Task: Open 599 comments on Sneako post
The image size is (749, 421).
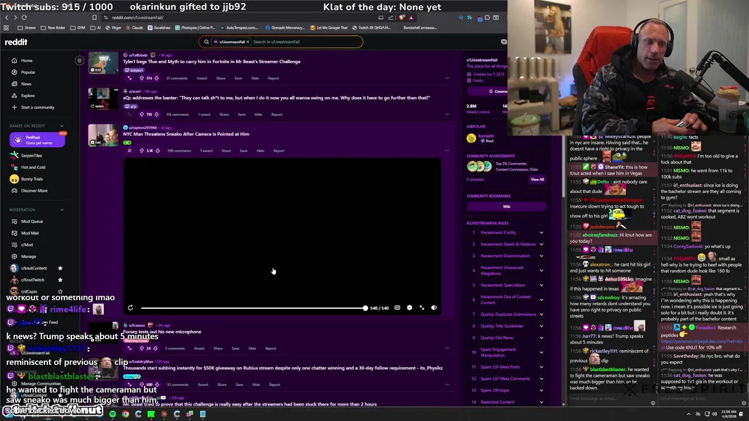Action: tap(180, 151)
